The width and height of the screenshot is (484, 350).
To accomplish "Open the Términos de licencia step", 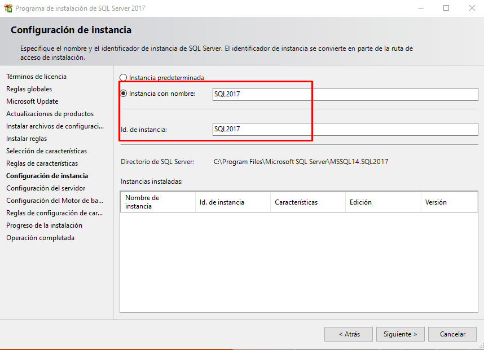I will point(36,77).
